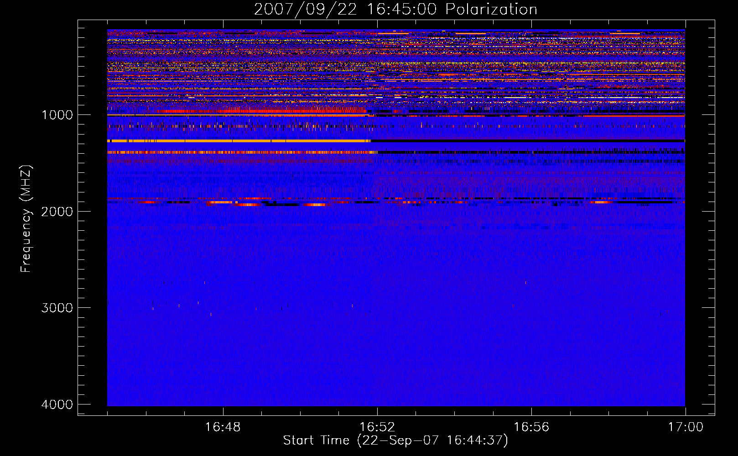Click the 3000 frequency tick label
Viewport: 738px width, 456px height.
point(57,307)
